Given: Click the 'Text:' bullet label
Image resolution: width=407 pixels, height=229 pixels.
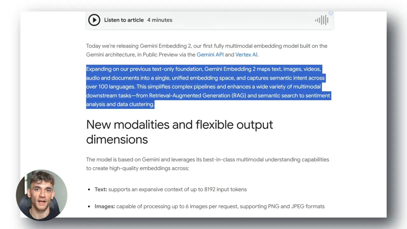Looking at the screenshot, I should 101,189.
